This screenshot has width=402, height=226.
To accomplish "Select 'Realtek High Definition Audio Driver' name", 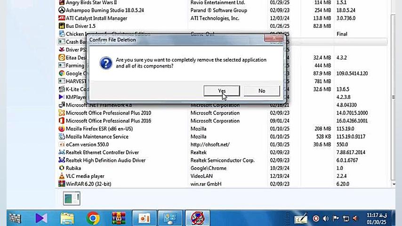I will tap(105, 160).
